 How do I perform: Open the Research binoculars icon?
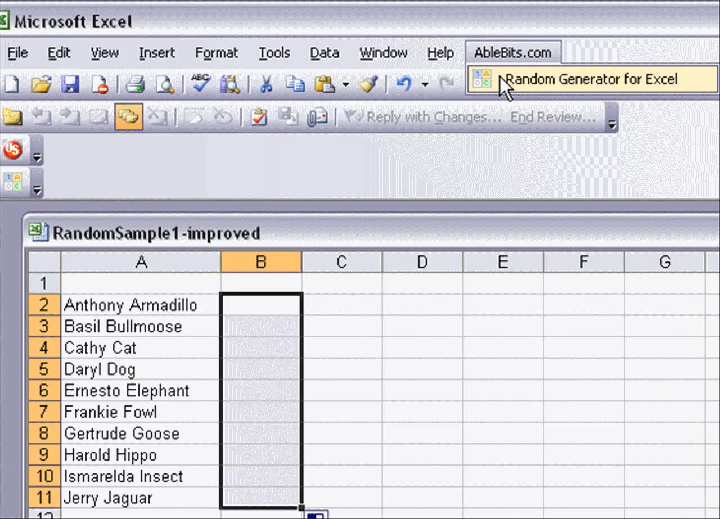[x=230, y=84]
